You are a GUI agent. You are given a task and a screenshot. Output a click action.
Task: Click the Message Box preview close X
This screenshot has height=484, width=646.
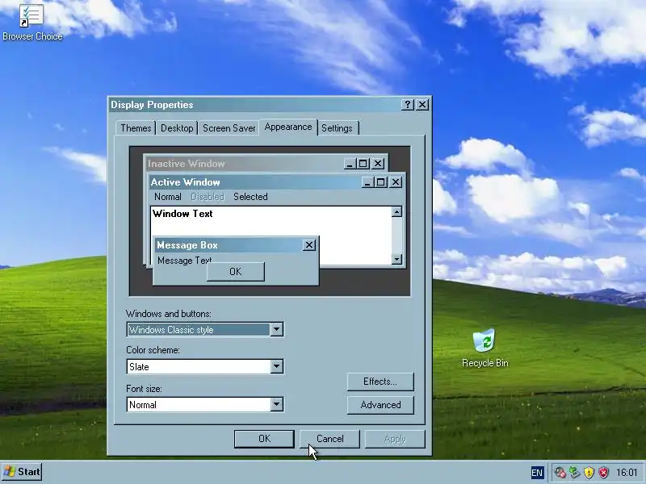pos(309,245)
